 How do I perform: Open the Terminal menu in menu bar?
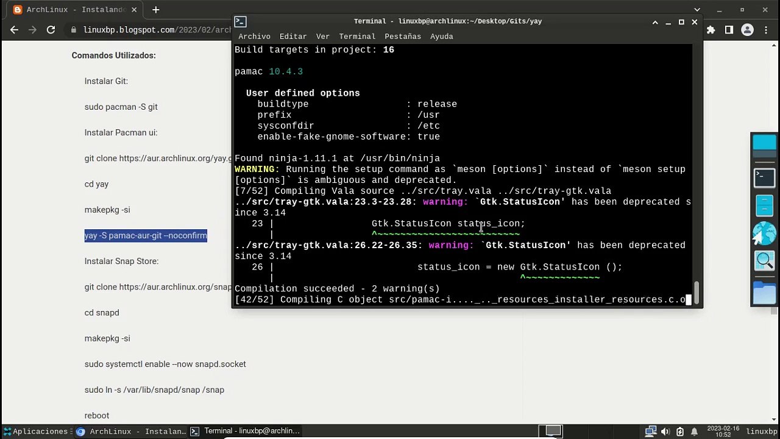(x=357, y=37)
